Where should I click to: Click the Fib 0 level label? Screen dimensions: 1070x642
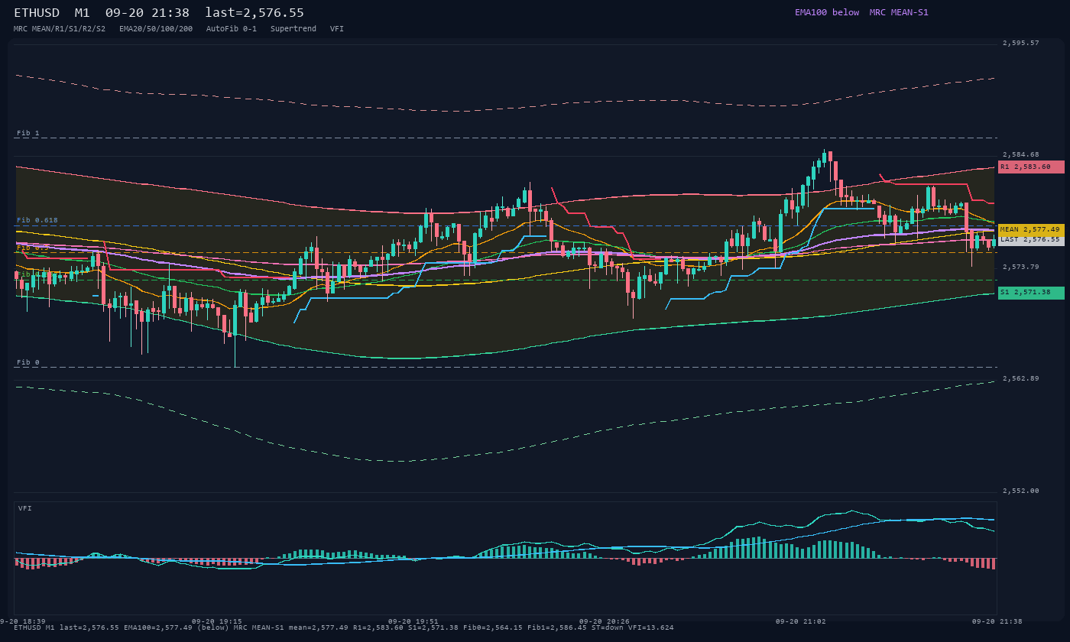28,362
